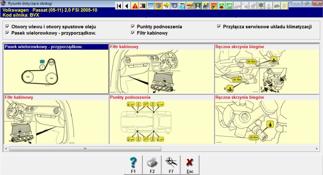Open Ręczna skrzynia biegów drawing with 25 Nm
Screen dimensions: 323x175
267,69
